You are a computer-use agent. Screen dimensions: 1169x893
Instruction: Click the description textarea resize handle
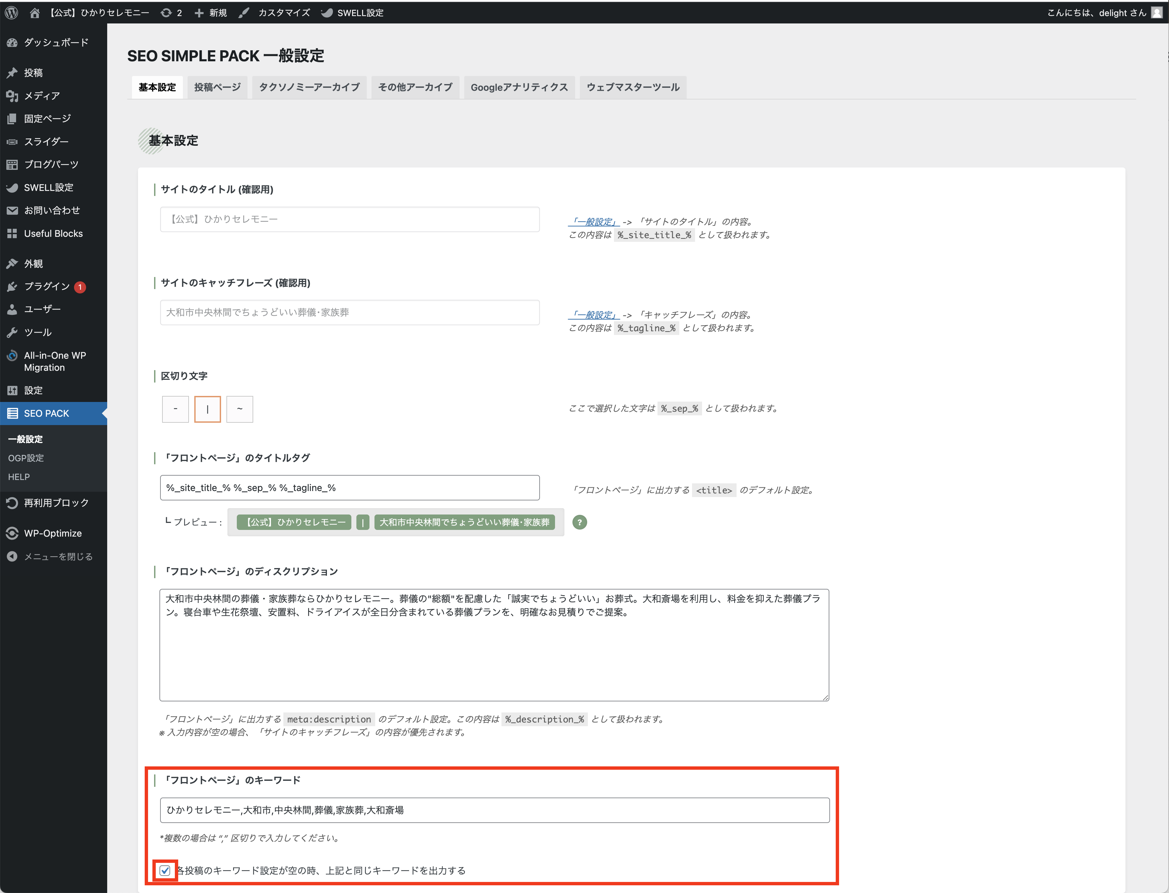(x=825, y=697)
